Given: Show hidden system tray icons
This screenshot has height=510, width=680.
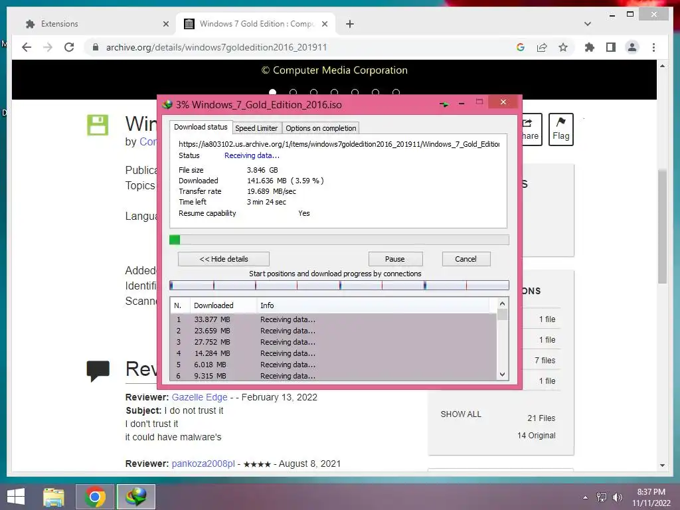Looking at the screenshot, I should (586, 497).
